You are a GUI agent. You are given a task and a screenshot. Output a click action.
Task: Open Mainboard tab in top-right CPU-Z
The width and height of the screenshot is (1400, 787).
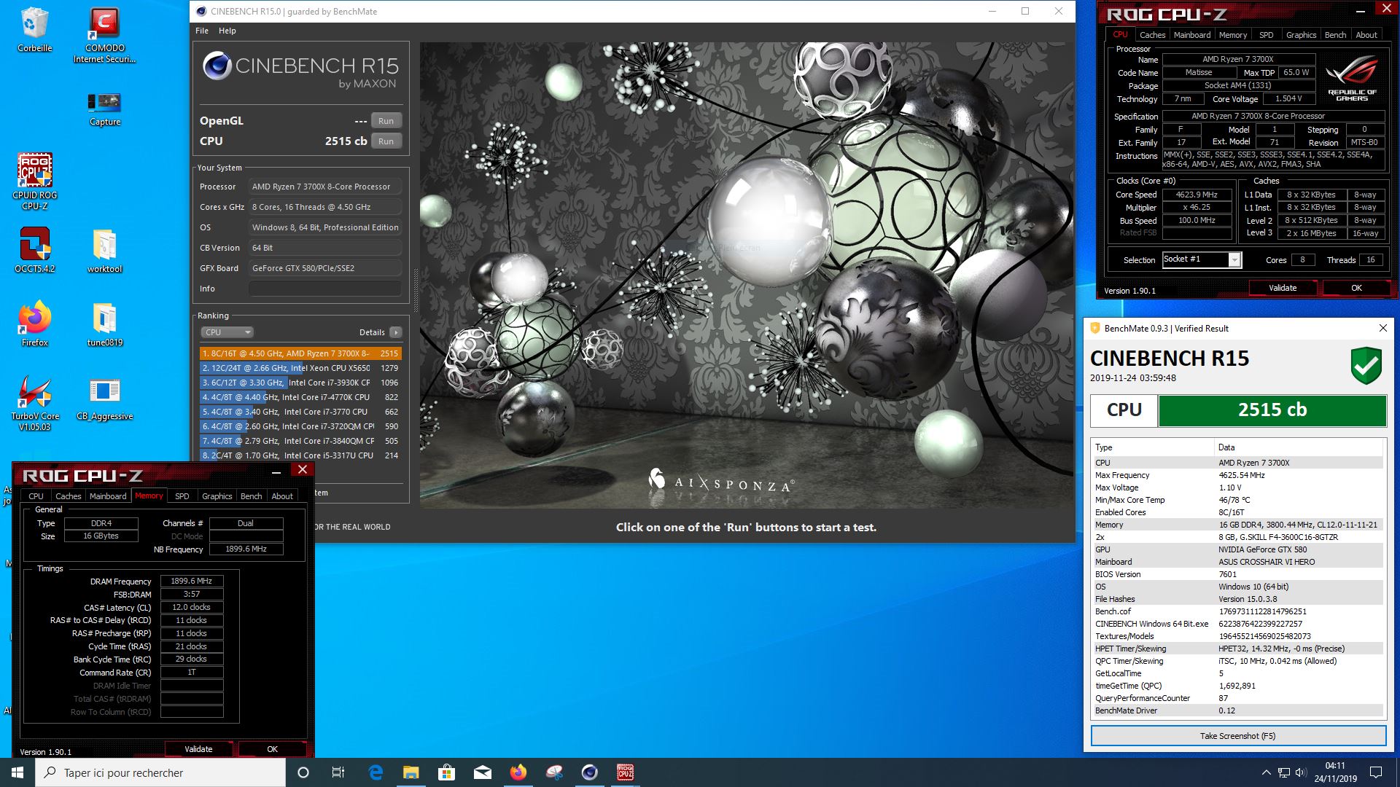click(1192, 35)
